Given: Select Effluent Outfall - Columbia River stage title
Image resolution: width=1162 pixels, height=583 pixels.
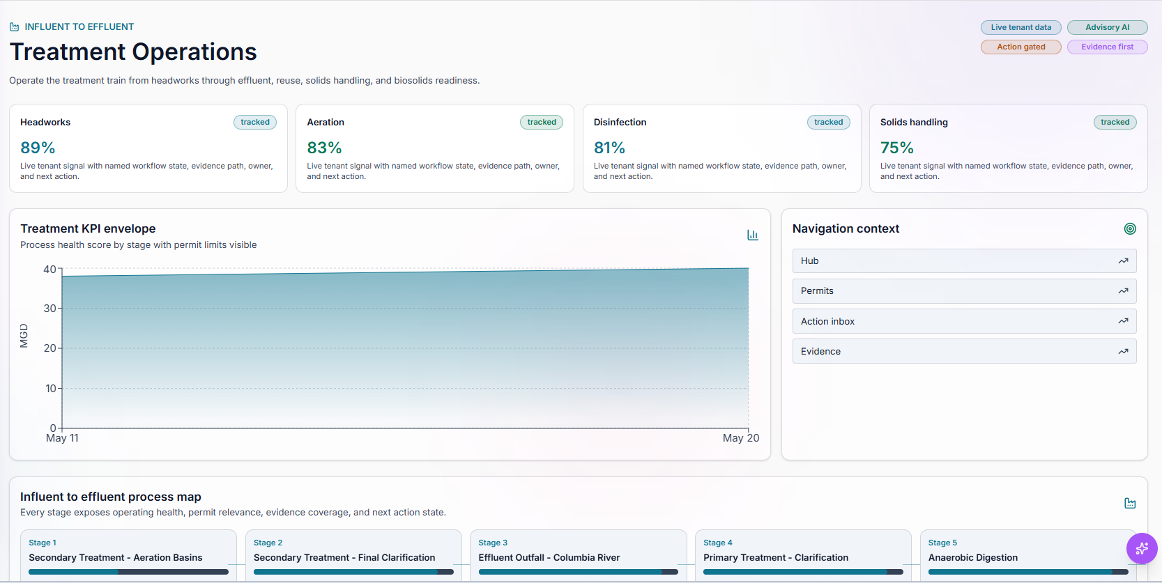Looking at the screenshot, I should (x=549, y=558).
